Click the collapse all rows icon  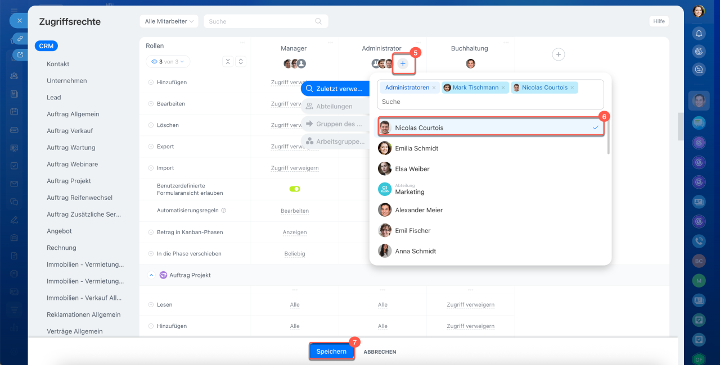click(228, 62)
